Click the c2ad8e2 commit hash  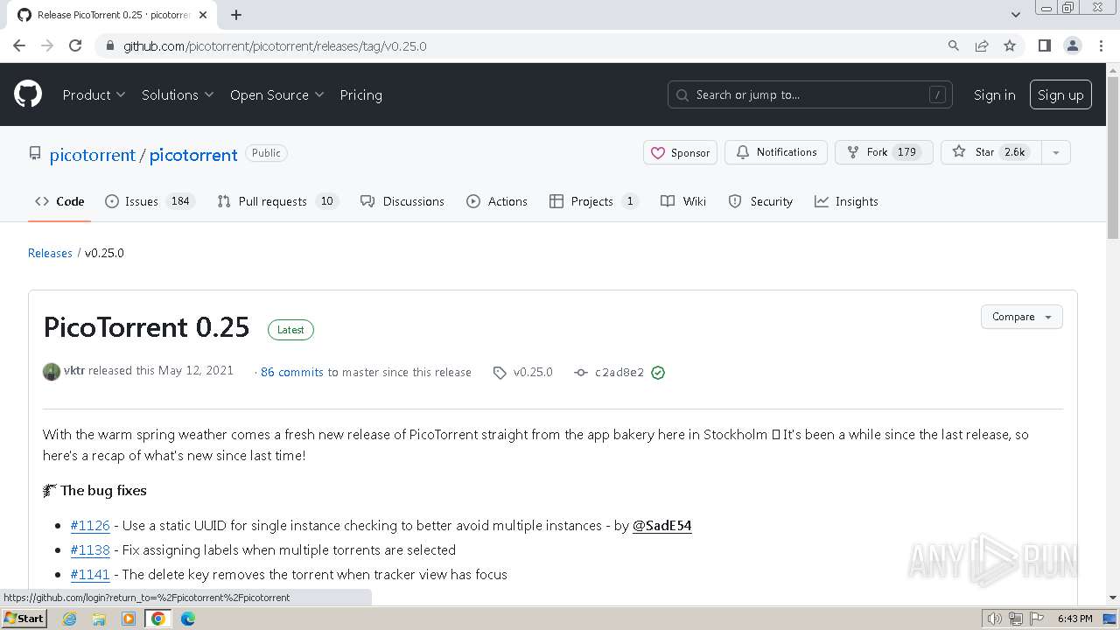pyautogui.click(x=619, y=373)
